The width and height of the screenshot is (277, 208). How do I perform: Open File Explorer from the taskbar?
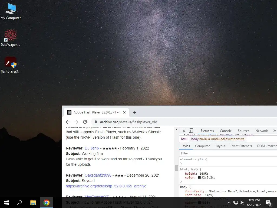click(x=33, y=203)
